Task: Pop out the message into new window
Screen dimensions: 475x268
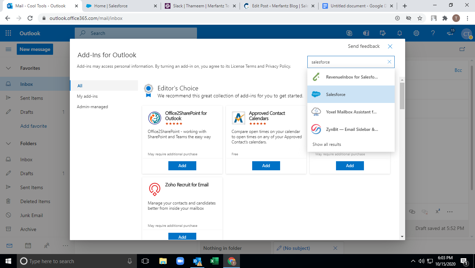Action: tap(462, 49)
